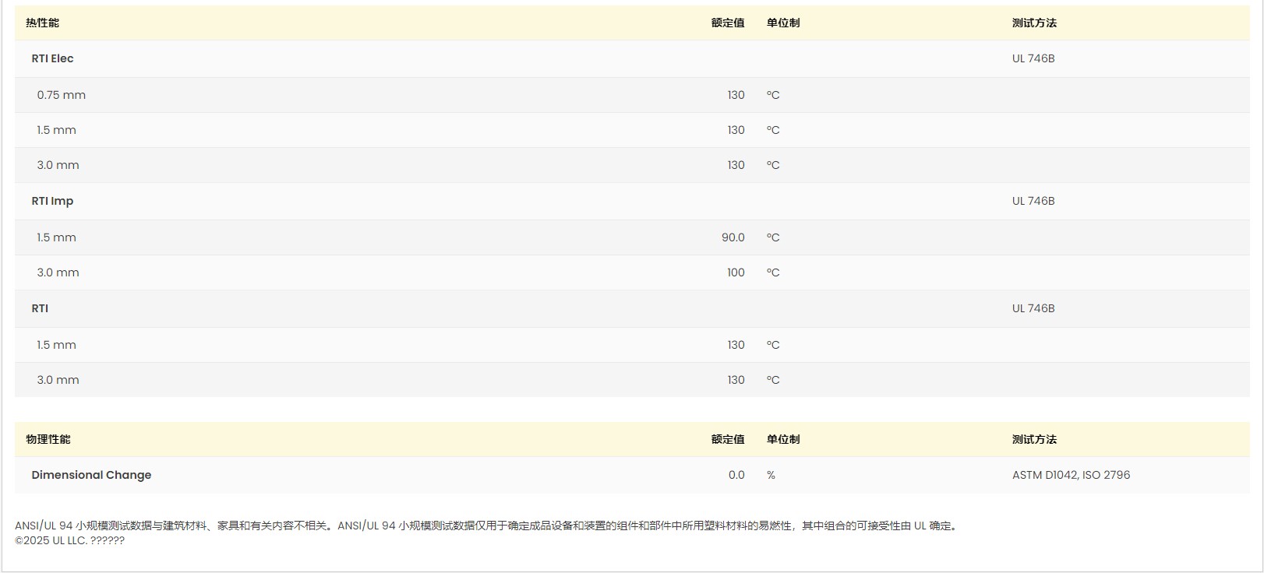Click 额定值 header in 热性能 table
Screen dimensions: 1264x573
tap(727, 23)
